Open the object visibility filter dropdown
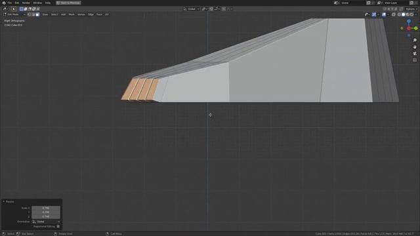This screenshot has width=420, height=236. [x=367, y=14]
